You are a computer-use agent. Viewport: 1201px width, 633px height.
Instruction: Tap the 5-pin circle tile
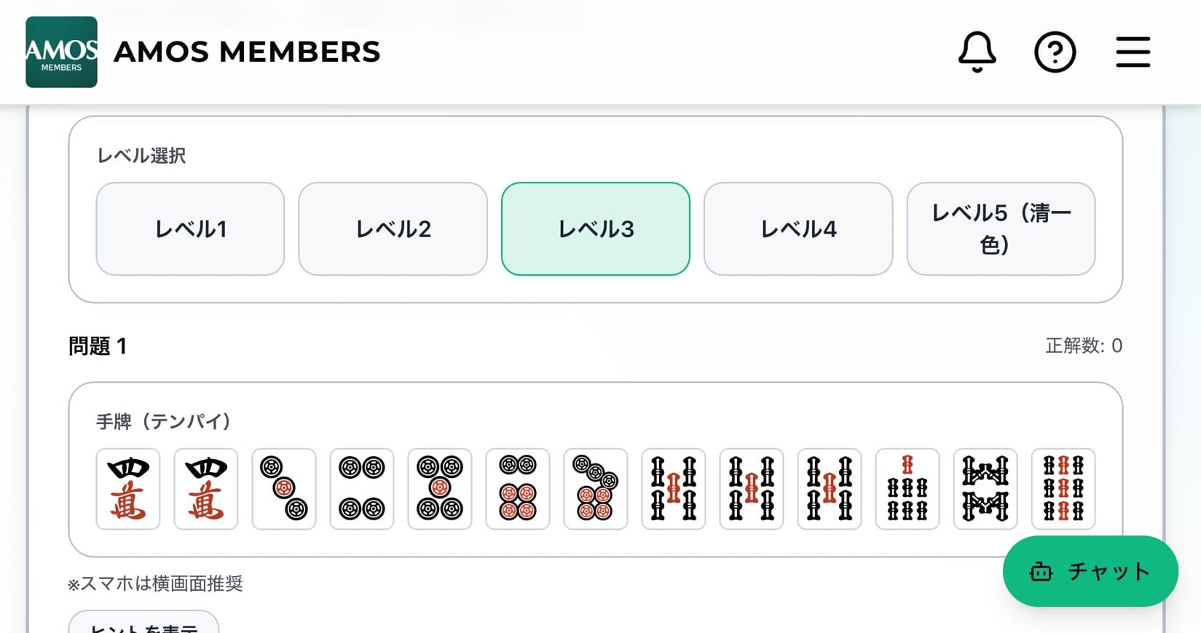440,489
